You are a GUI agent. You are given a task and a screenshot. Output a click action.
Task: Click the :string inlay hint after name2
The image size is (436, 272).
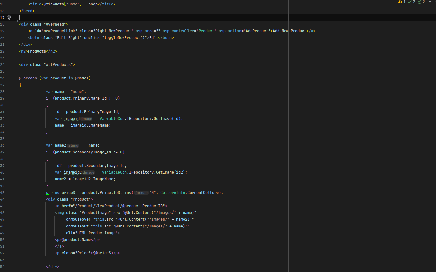(x=73, y=145)
